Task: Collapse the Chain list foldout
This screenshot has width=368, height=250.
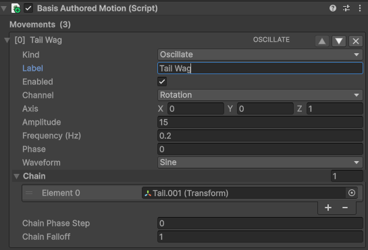Action: point(16,176)
